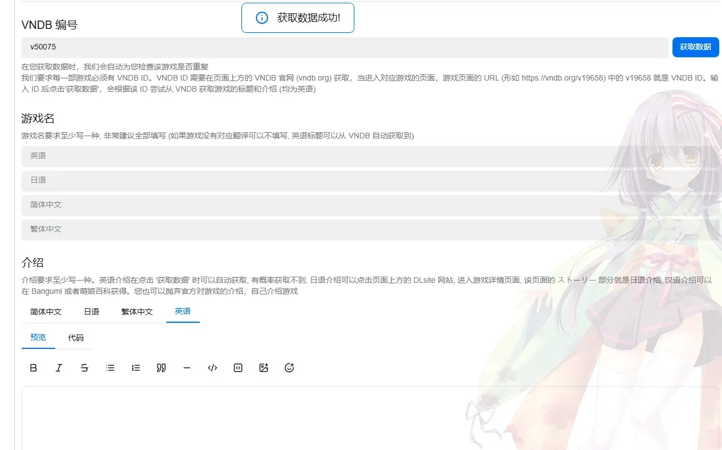Open the 预览 editor tab

(38, 338)
